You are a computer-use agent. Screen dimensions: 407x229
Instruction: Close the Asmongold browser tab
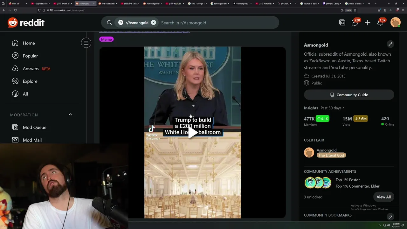pos(94,3)
